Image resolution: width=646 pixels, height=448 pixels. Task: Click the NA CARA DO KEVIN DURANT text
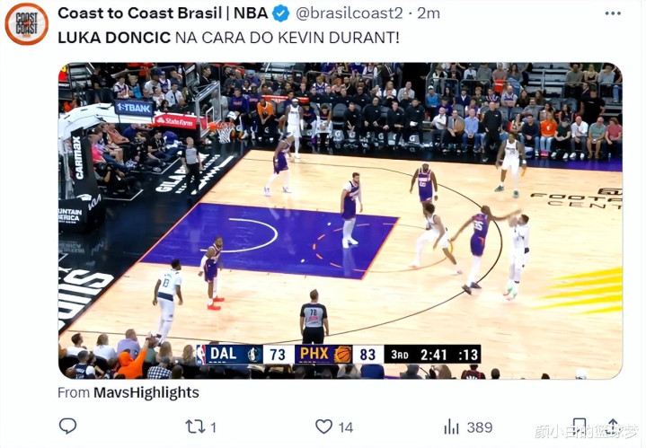pos(288,38)
